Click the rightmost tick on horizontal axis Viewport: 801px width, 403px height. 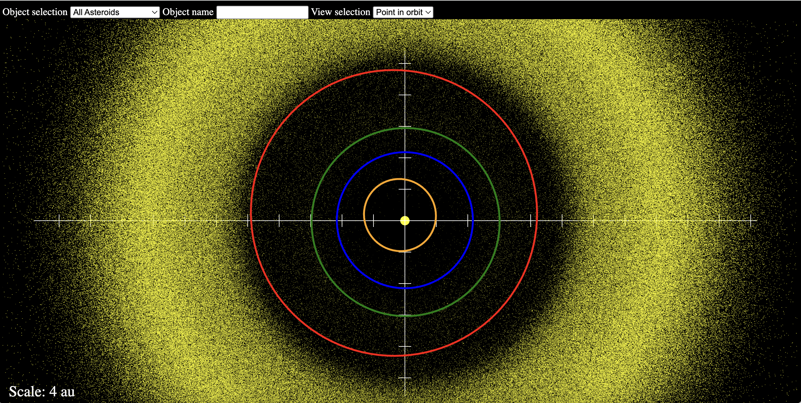(751, 221)
